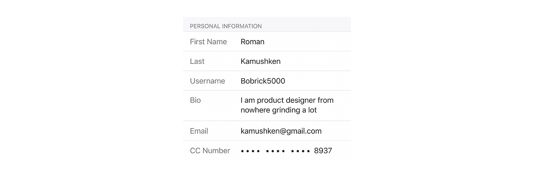Edit the email kamushken@gmail.com
Screen dimensions: 534x180
point(281,131)
